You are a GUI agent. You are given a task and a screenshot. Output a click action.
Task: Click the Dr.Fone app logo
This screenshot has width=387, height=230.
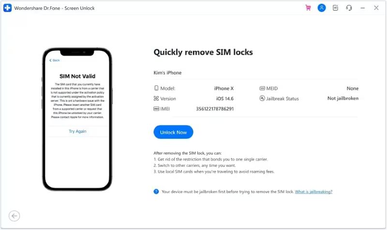7,8
